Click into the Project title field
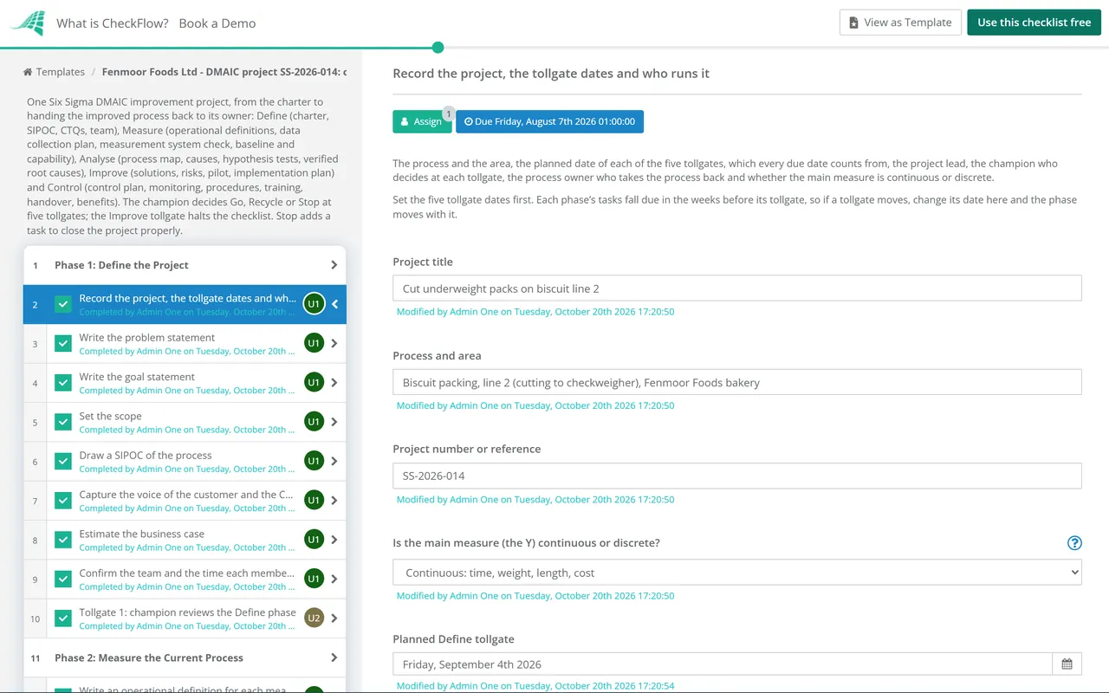 click(x=737, y=288)
